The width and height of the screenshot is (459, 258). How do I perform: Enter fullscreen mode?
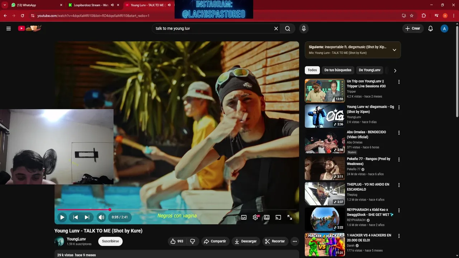tap(290, 217)
